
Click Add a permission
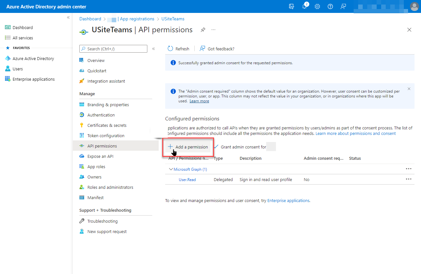pos(188,147)
